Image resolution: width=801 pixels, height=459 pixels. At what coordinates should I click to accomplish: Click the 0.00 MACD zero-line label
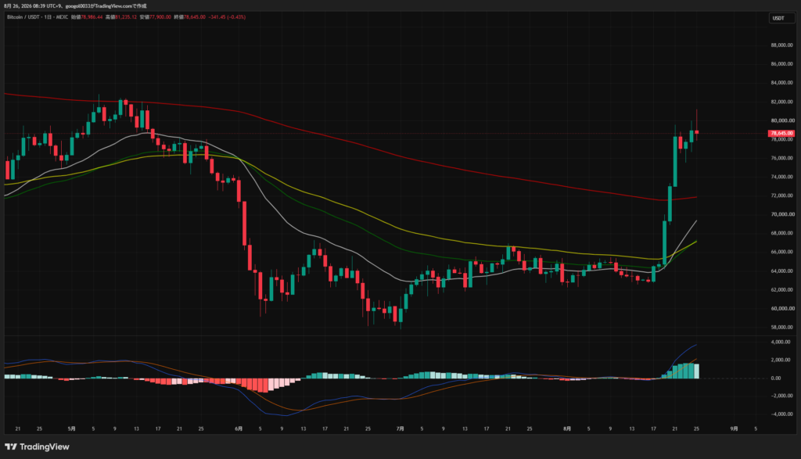tap(775, 378)
